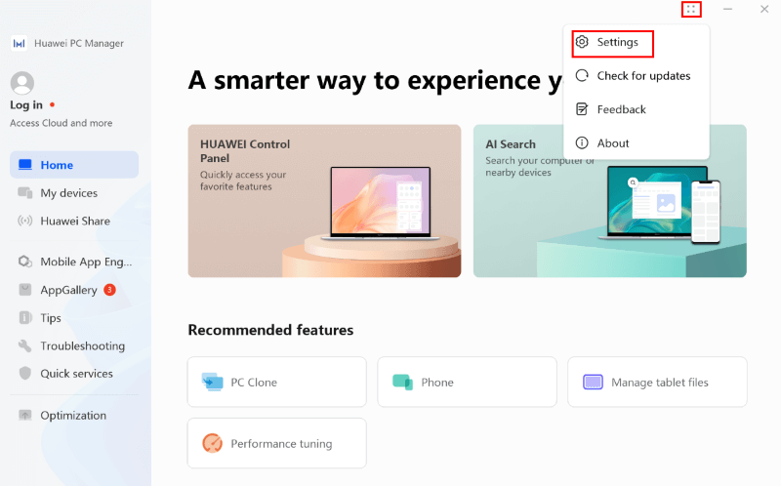Viewport: 781px width, 486px height.
Task: Go to Home in the sidebar
Action: pyautogui.click(x=74, y=165)
